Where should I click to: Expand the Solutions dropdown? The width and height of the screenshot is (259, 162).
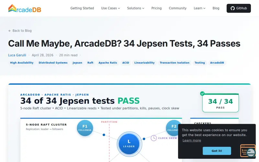pyautogui.click(x=136, y=8)
